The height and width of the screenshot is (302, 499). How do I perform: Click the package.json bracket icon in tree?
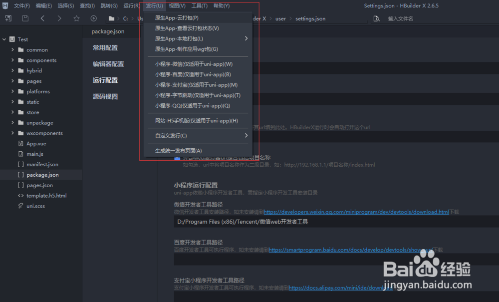(x=20, y=175)
